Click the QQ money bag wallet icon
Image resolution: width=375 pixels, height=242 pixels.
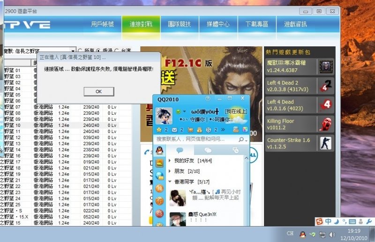(x=200, y=130)
